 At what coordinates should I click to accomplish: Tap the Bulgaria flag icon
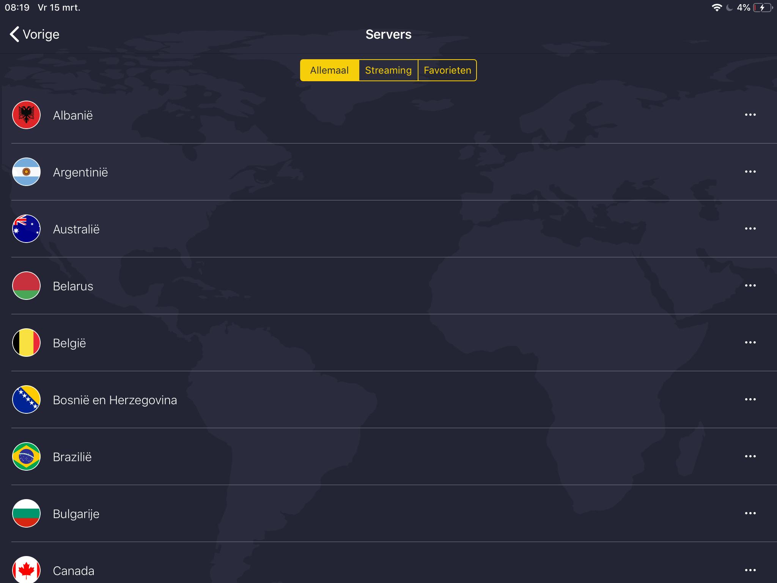tap(26, 513)
